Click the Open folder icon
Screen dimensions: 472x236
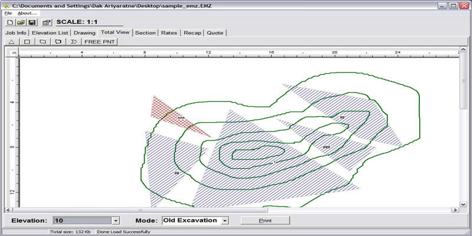(x=21, y=22)
